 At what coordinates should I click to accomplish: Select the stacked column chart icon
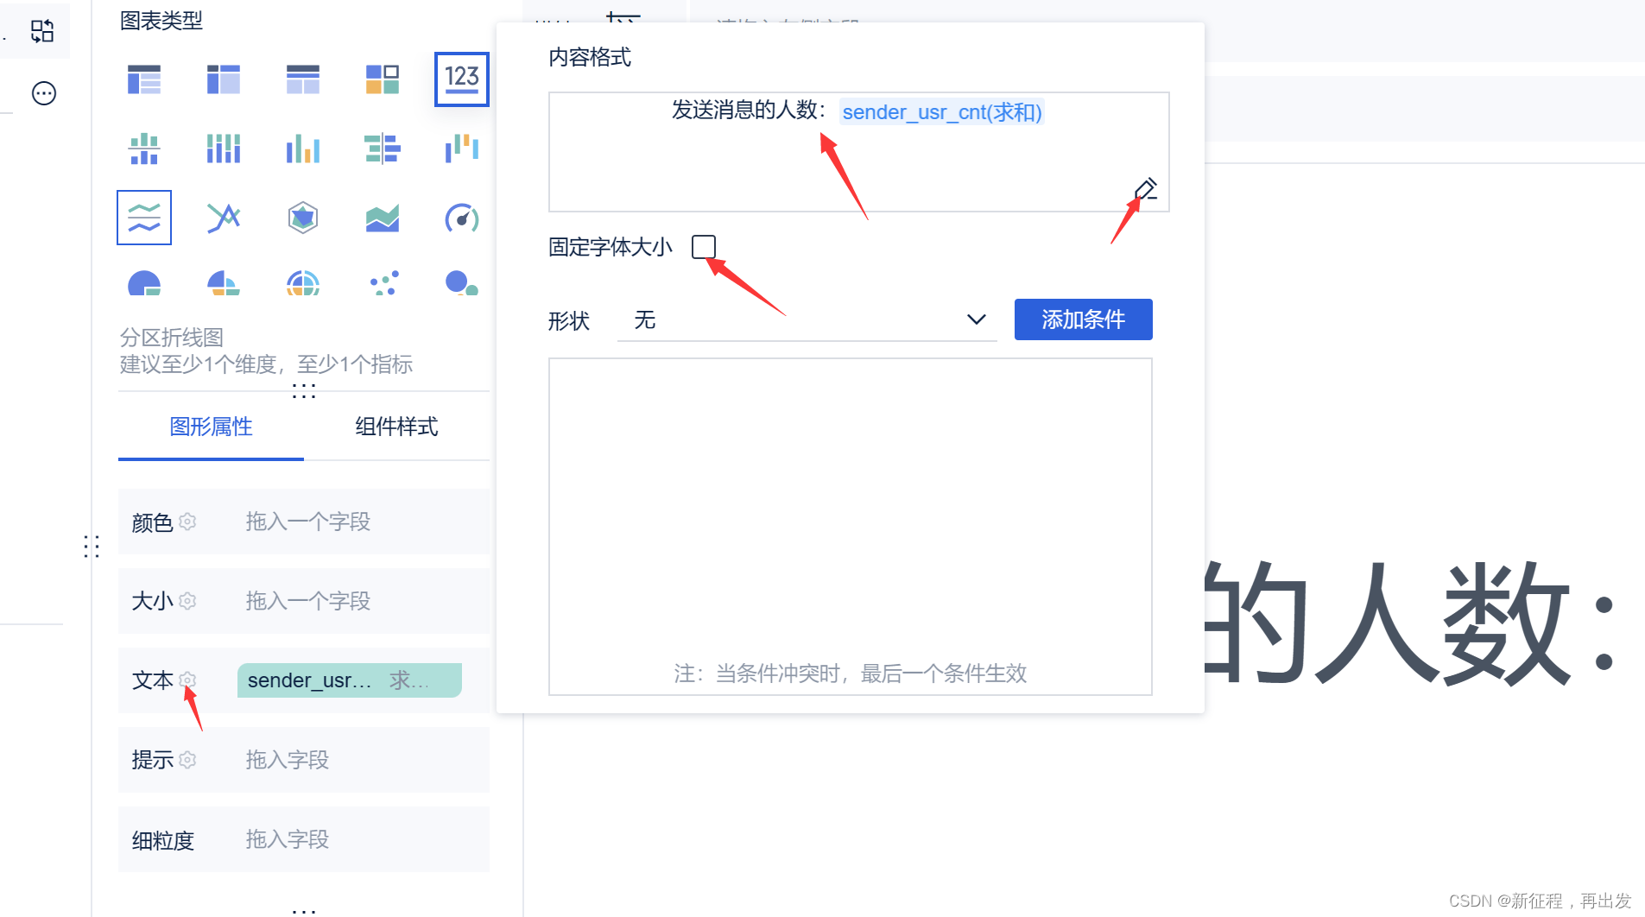(x=224, y=149)
